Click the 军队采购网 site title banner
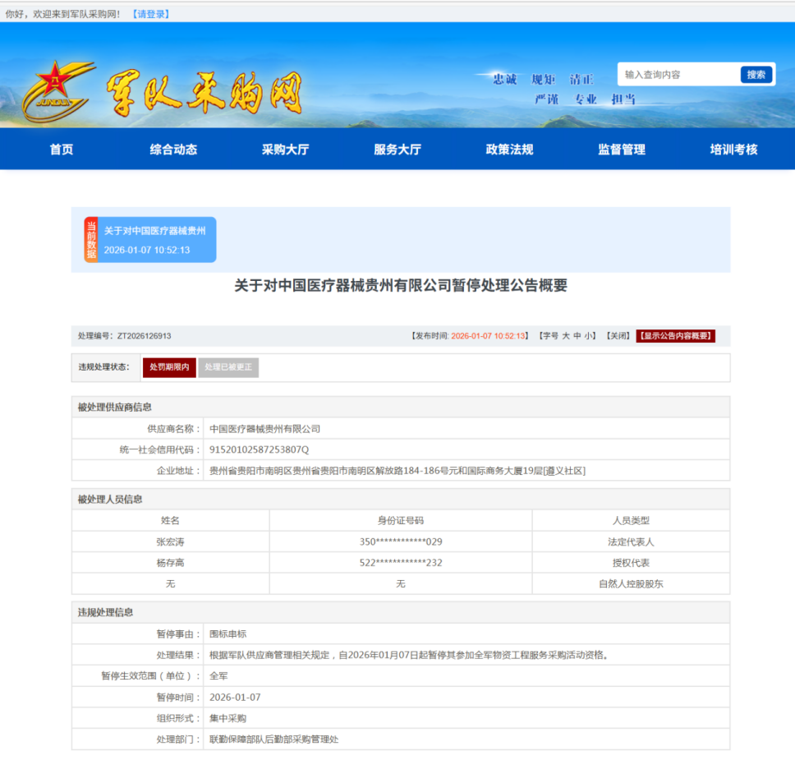The image size is (795, 774). coord(204,93)
